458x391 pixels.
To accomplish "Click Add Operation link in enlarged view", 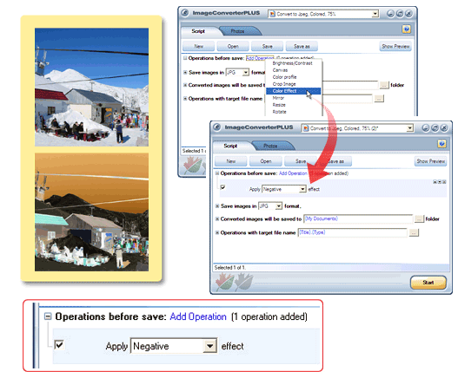I will point(198,316).
